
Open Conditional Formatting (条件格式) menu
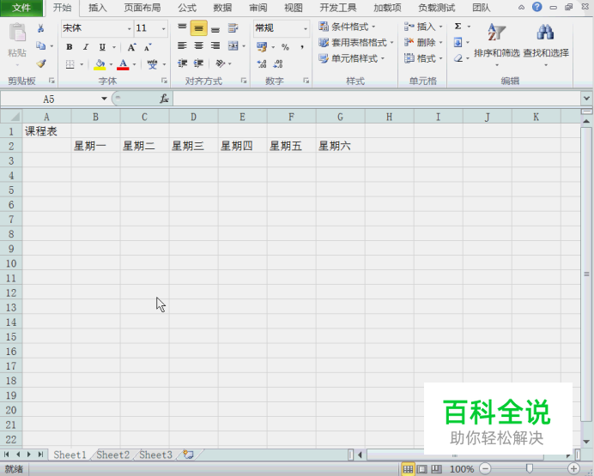[347, 27]
